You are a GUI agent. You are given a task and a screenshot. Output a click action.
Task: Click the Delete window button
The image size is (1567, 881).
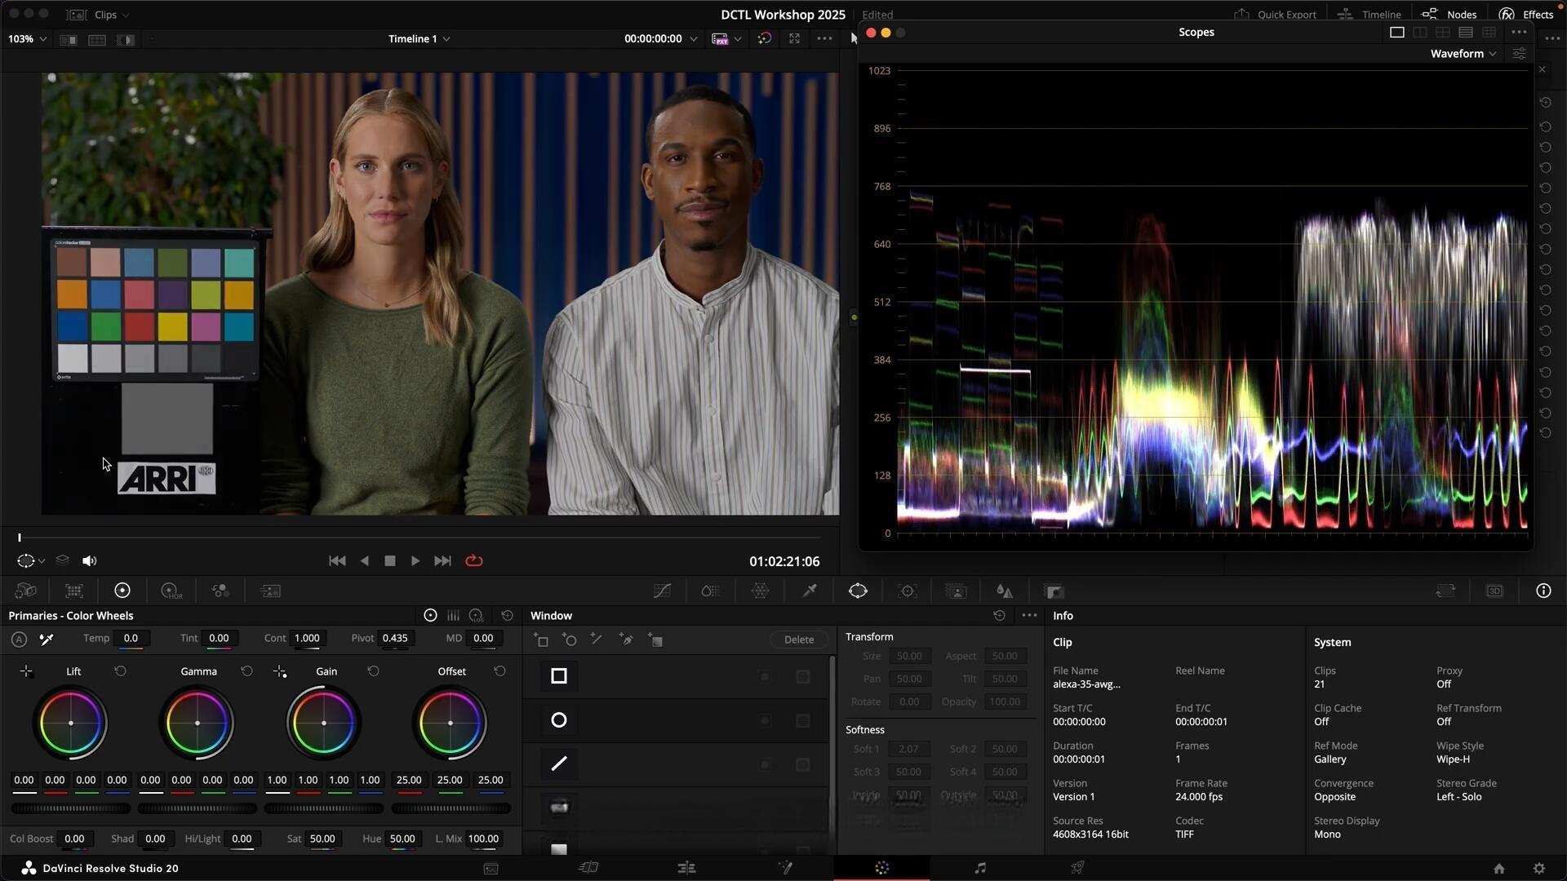(798, 640)
